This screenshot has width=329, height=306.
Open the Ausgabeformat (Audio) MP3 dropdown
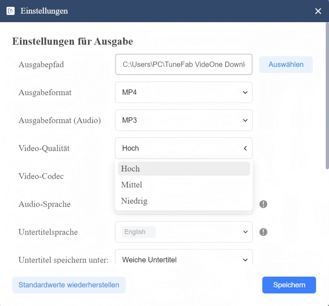click(x=184, y=120)
